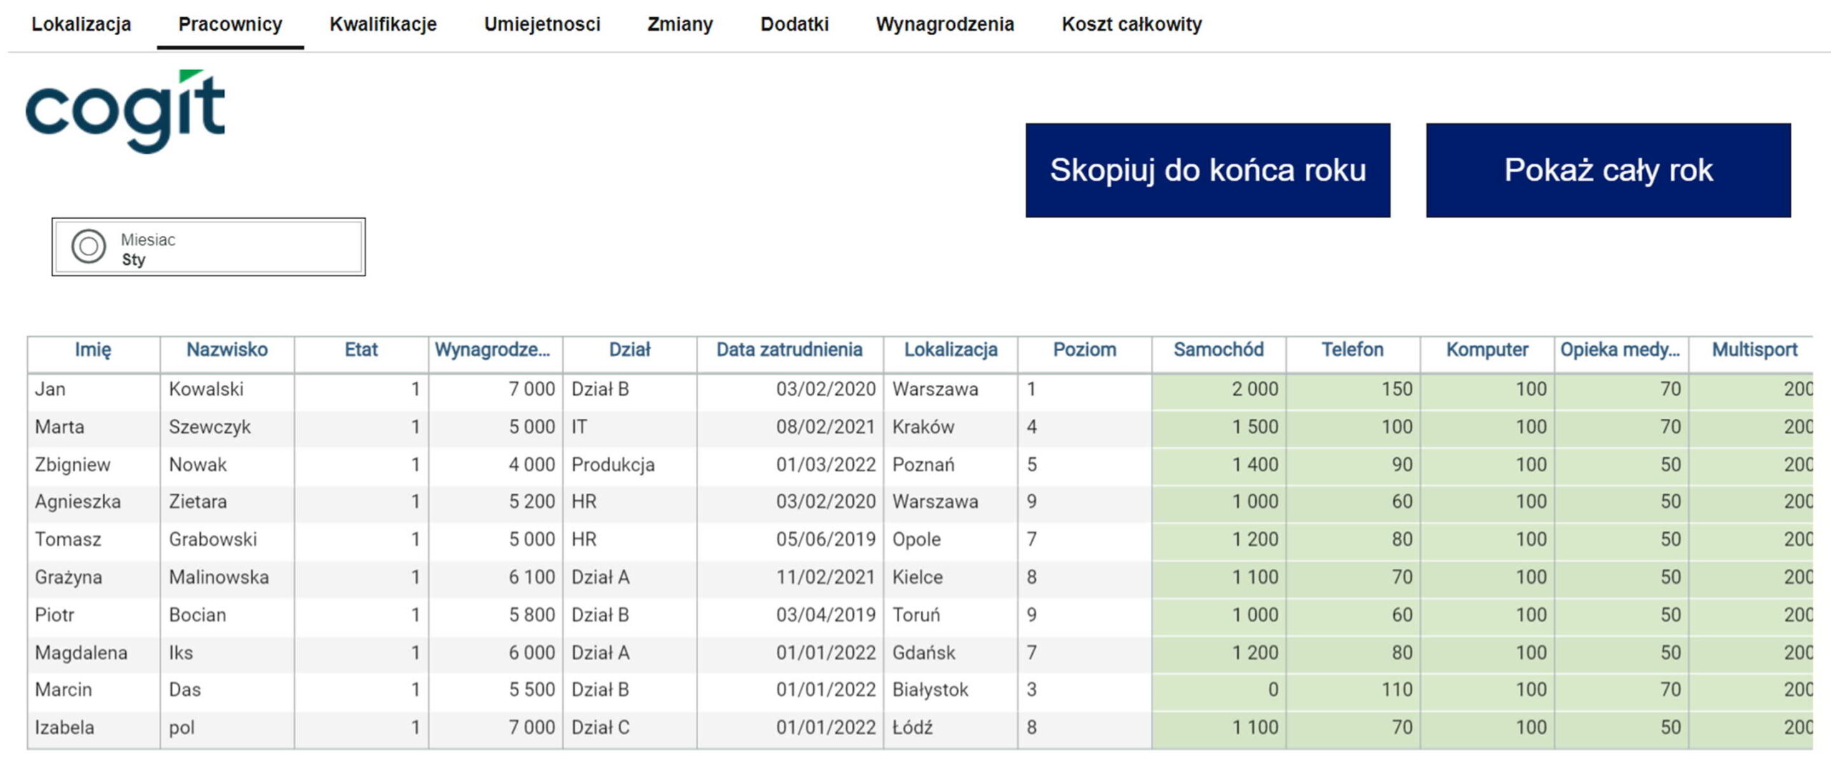This screenshot has height=776, width=1831.
Task: Switch to the Wynagrodzenia tab
Action: point(945,24)
